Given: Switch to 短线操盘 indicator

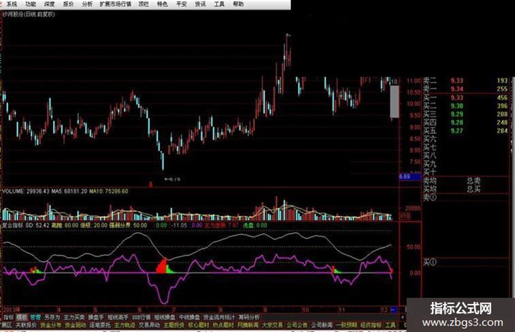Looking at the screenshot, I should point(165,317).
